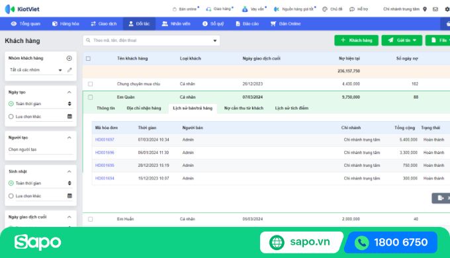This screenshot has width=450, height=258.
Task: Switch to Thông tin tab
Action: pyautogui.click(x=106, y=108)
